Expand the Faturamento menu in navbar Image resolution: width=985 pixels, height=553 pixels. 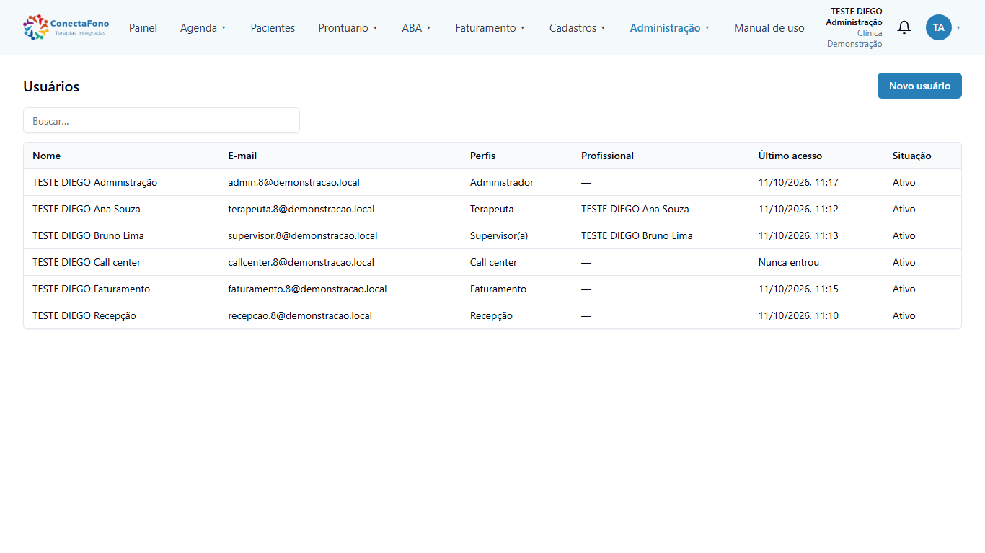point(490,28)
